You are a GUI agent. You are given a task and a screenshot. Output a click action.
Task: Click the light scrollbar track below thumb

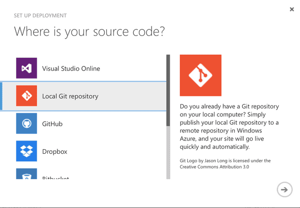point(168,153)
